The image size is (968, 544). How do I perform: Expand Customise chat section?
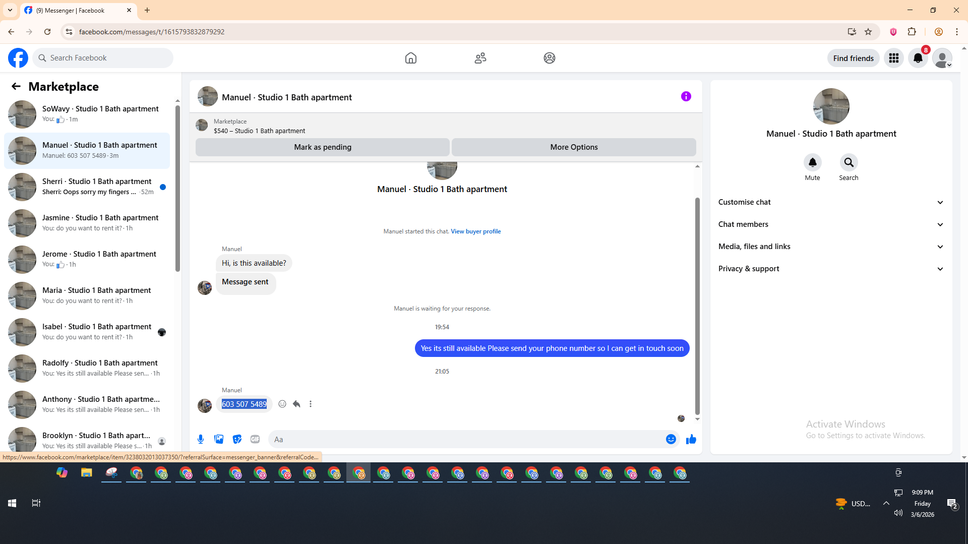tap(831, 202)
